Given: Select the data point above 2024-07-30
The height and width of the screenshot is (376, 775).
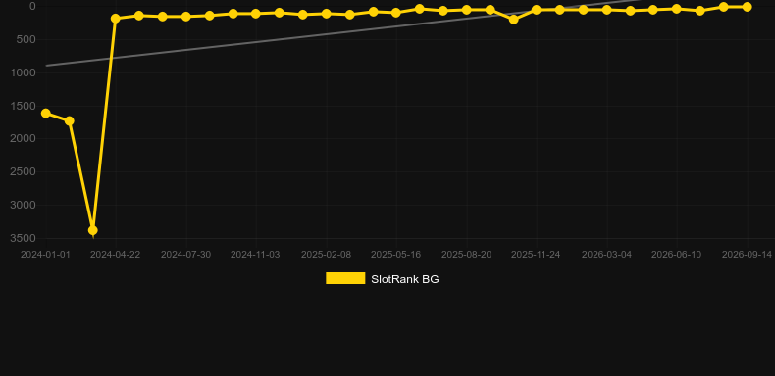Looking at the screenshot, I should (x=185, y=17).
